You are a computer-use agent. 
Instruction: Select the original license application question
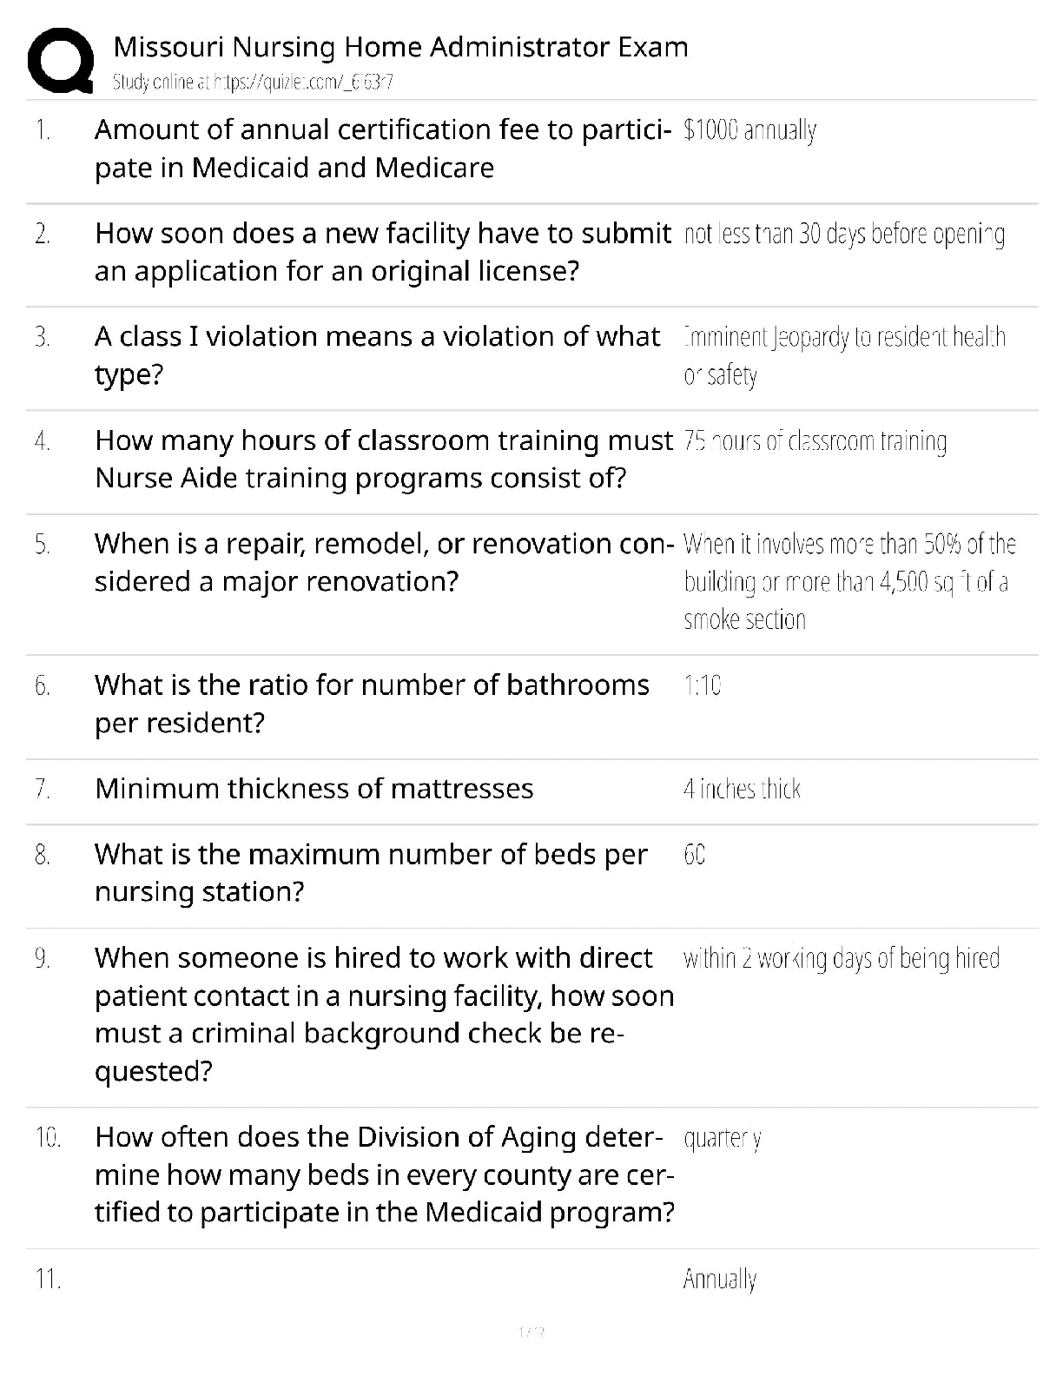tap(382, 252)
